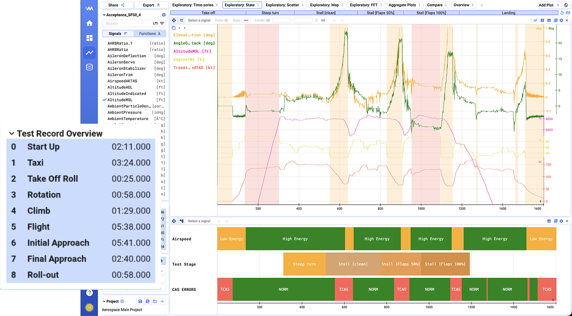Collapse the Test Record Overview section
Viewport: 572px width, 316px height.
coord(11,134)
